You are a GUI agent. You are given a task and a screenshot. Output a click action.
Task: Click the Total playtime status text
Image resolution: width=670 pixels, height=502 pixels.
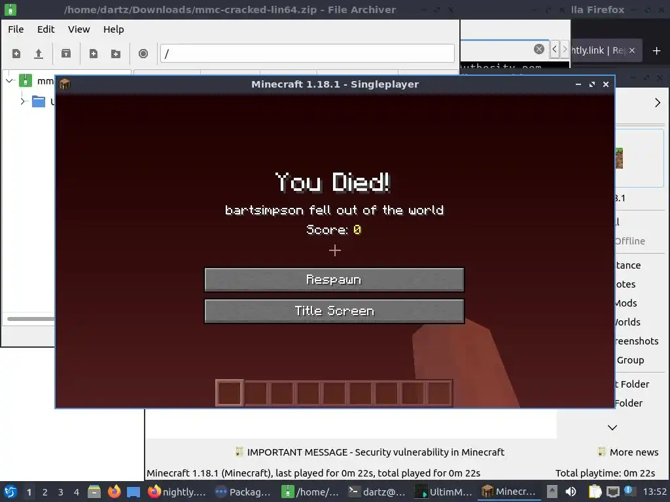[x=605, y=473]
